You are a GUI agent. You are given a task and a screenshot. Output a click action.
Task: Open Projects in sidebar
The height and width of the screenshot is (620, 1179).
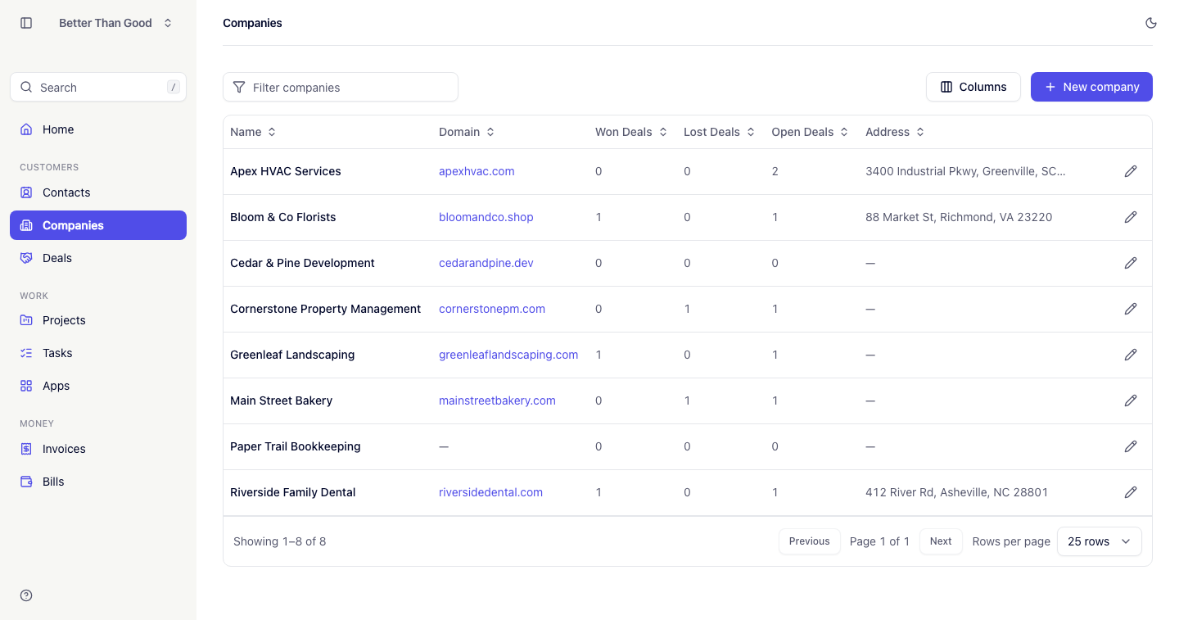coord(98,320)
